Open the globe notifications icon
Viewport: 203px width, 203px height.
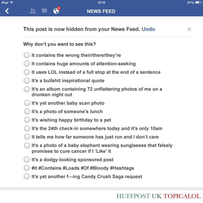(56, 11)
